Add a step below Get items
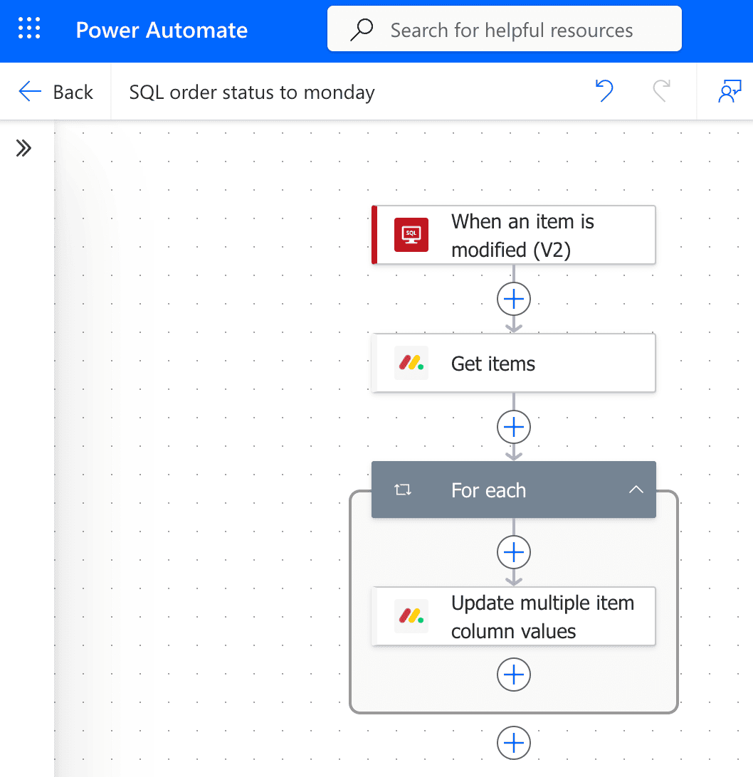The image size is (753, 777). 514,427
